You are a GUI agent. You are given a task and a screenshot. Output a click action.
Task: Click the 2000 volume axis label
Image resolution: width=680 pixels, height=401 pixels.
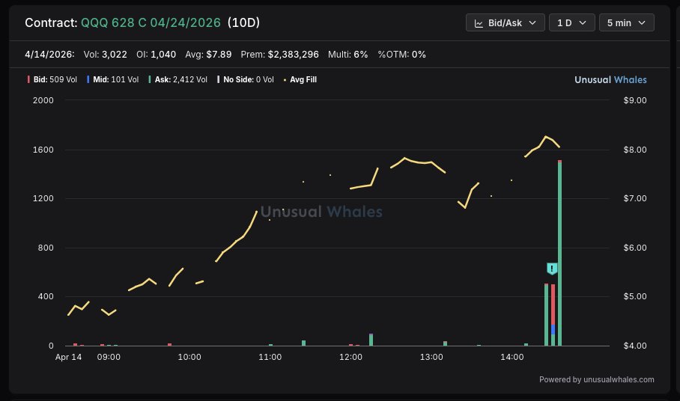click(43, 100)
